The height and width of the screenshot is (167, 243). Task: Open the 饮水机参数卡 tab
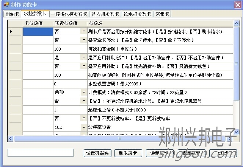138,14
